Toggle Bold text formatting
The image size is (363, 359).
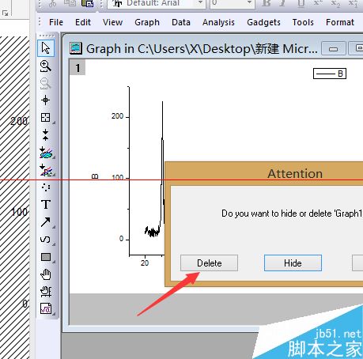267,3
